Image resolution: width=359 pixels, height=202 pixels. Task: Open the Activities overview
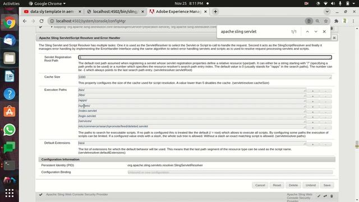(x=11, y=3)
